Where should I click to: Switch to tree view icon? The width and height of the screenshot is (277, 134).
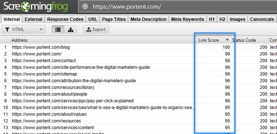[71, 29]
